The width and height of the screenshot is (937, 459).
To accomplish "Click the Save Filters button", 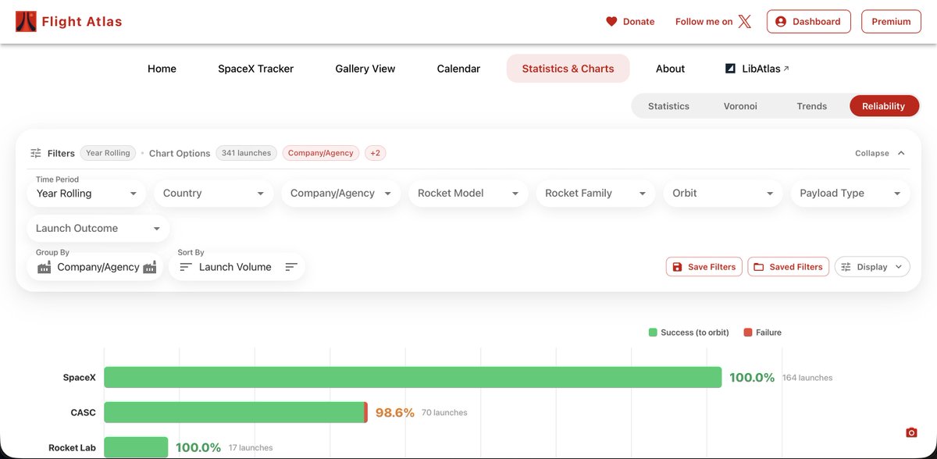I will coord(704,267).
